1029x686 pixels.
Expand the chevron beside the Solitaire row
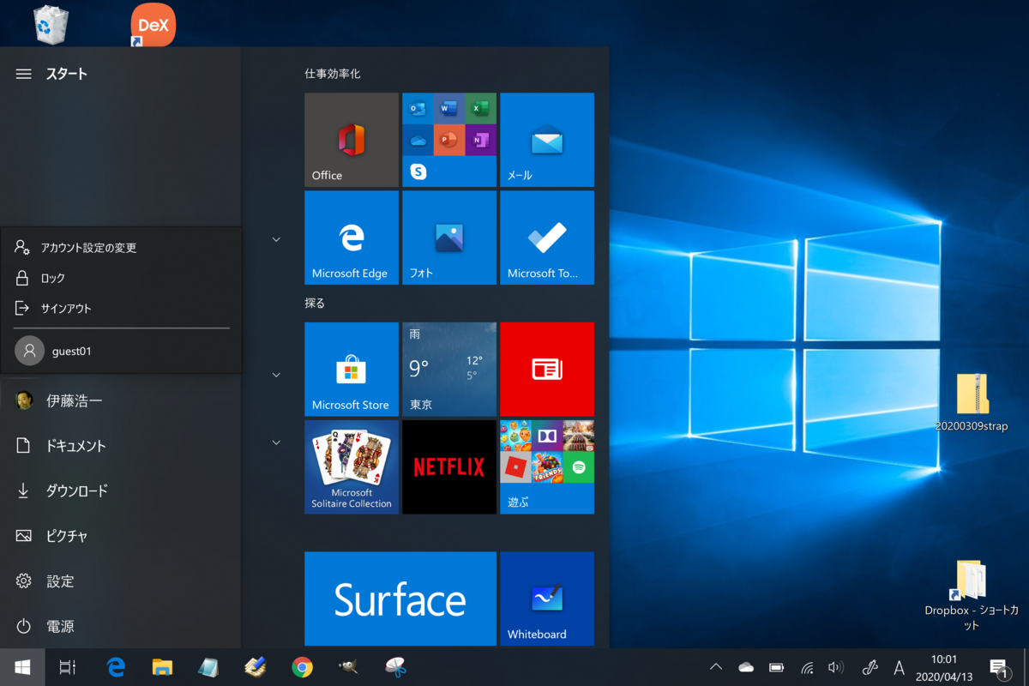point(276,442)
